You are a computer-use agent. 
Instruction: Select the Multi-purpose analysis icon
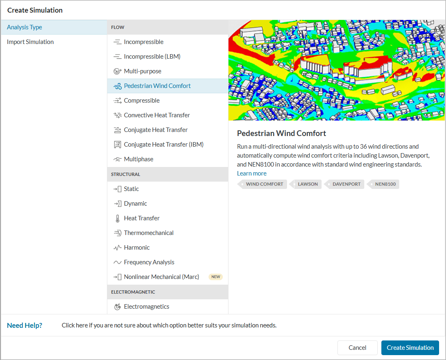(117, 71)
